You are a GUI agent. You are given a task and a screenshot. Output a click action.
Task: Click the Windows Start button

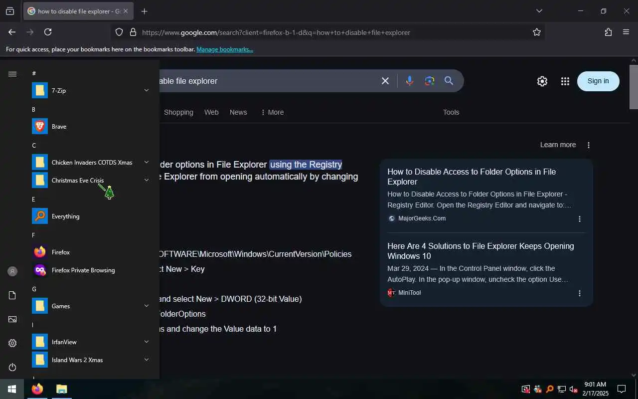click(x=12, y=389)
